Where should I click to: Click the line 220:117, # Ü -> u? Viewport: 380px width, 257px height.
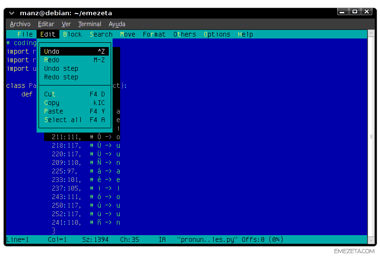click(86, 154)
